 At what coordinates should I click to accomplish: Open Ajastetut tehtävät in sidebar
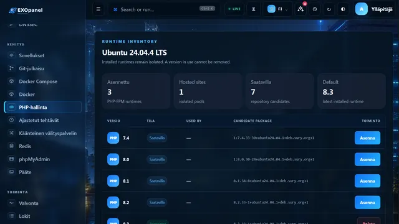coord(43,120)
